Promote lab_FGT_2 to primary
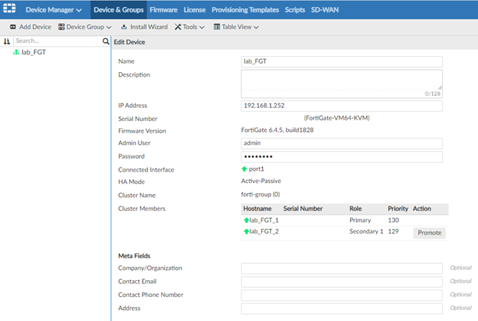 429,233
